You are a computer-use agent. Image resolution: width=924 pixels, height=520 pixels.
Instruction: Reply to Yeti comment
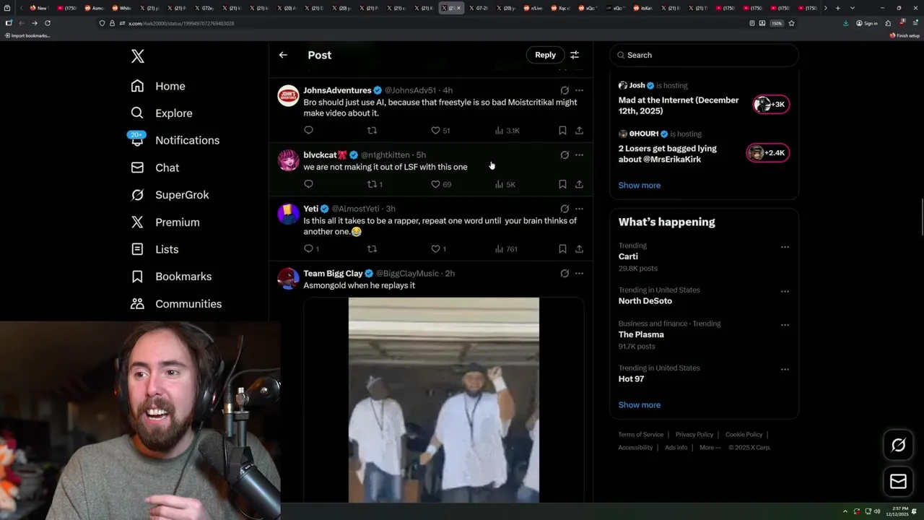point(311,249)
